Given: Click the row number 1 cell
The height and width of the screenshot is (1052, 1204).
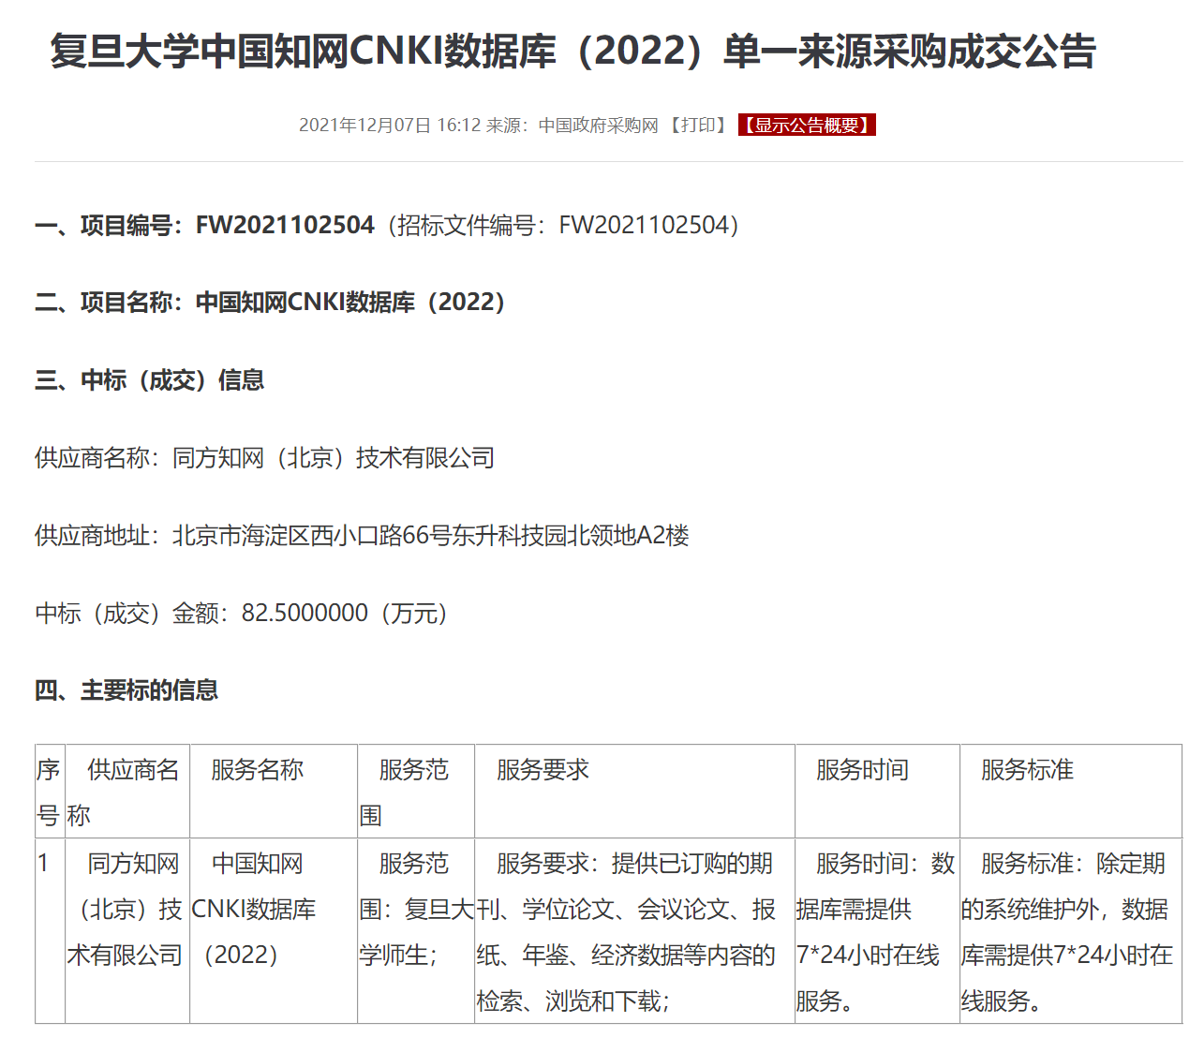Looking at the screenshot, I should 50,930.
